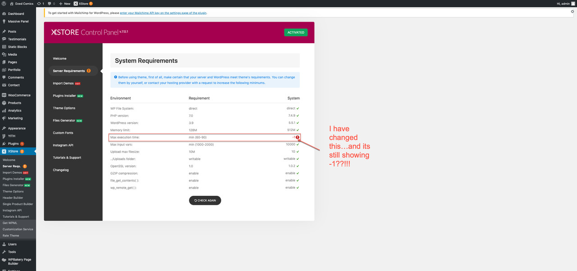Click the OpenSSL version value 1.0.2
This screenshot has height=271, width=577.
coord(291,166)
